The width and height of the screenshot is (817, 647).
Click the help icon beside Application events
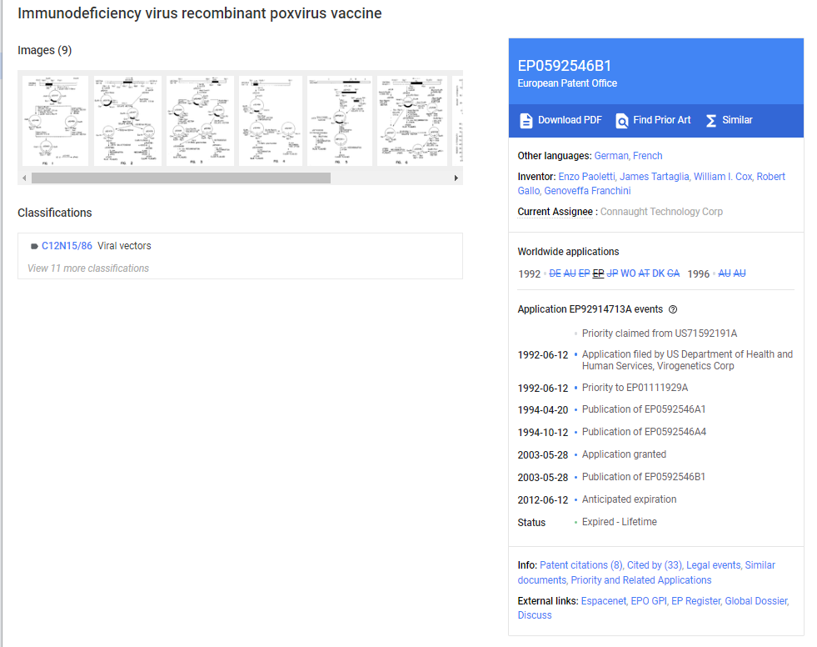tap(673, 309)
